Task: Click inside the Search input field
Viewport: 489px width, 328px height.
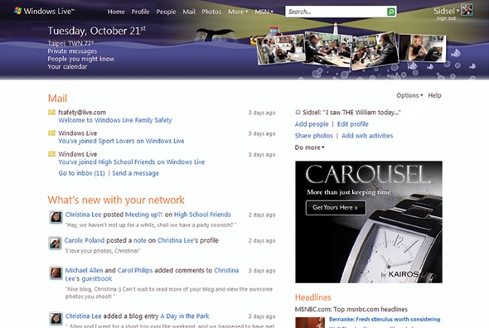Action: pos(336,12)
